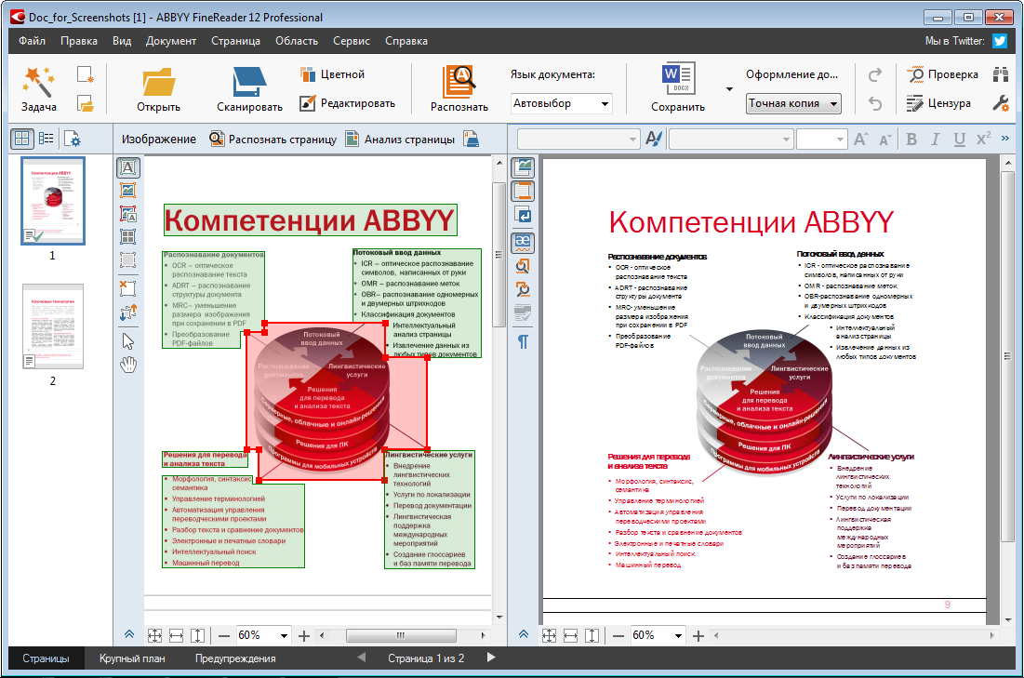The image size is (1024, 678).
Task: Toggle thumbnails view in Pages panel
Action: (x=21, y=139)
